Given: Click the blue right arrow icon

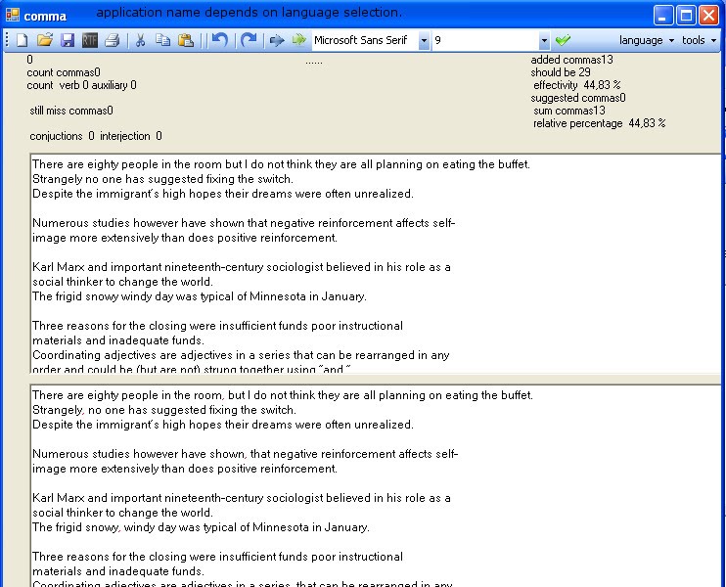Looking at the screenshot, I should (x=277, y=40).
